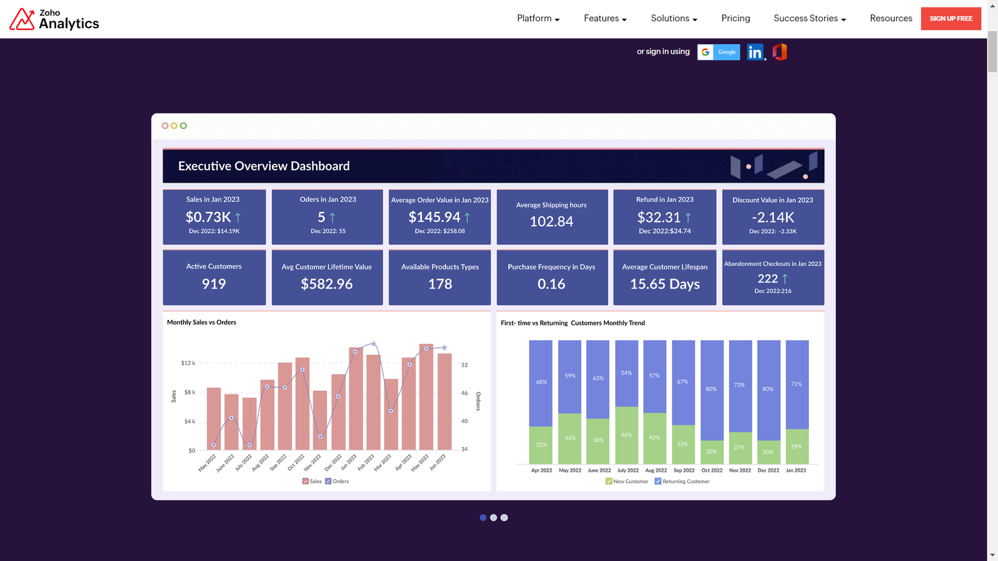Screen dimensions: 998x561
Task: Click the Average Shipping hours card
Action: pyautogui.click(x=552, y=217)
